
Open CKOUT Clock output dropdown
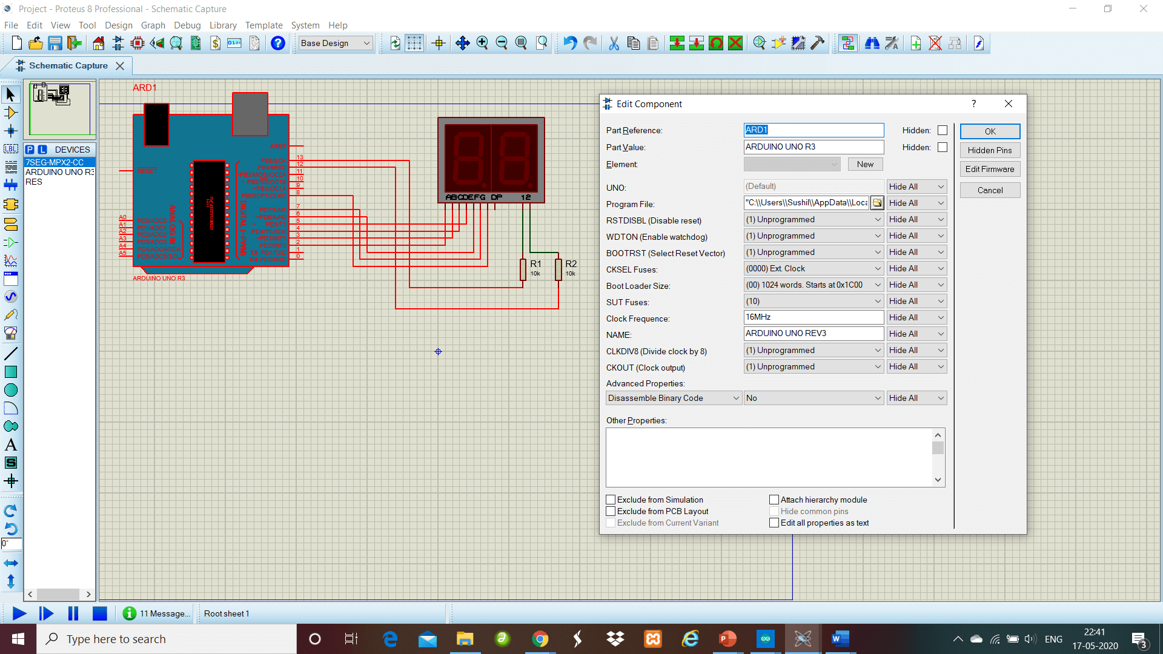click(813, 366)
